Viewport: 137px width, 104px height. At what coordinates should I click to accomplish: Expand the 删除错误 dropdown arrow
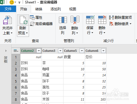(x=131, y=24)
